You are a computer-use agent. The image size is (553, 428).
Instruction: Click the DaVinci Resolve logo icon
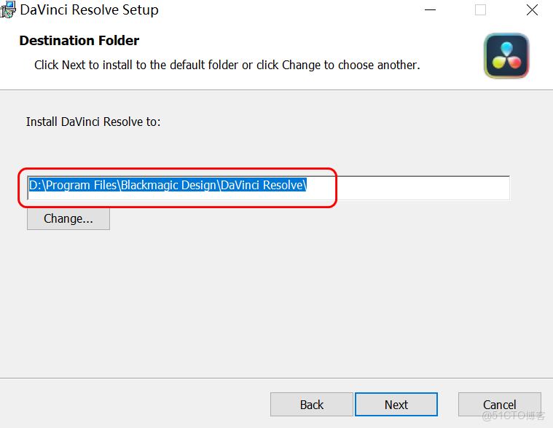point(506,56)
